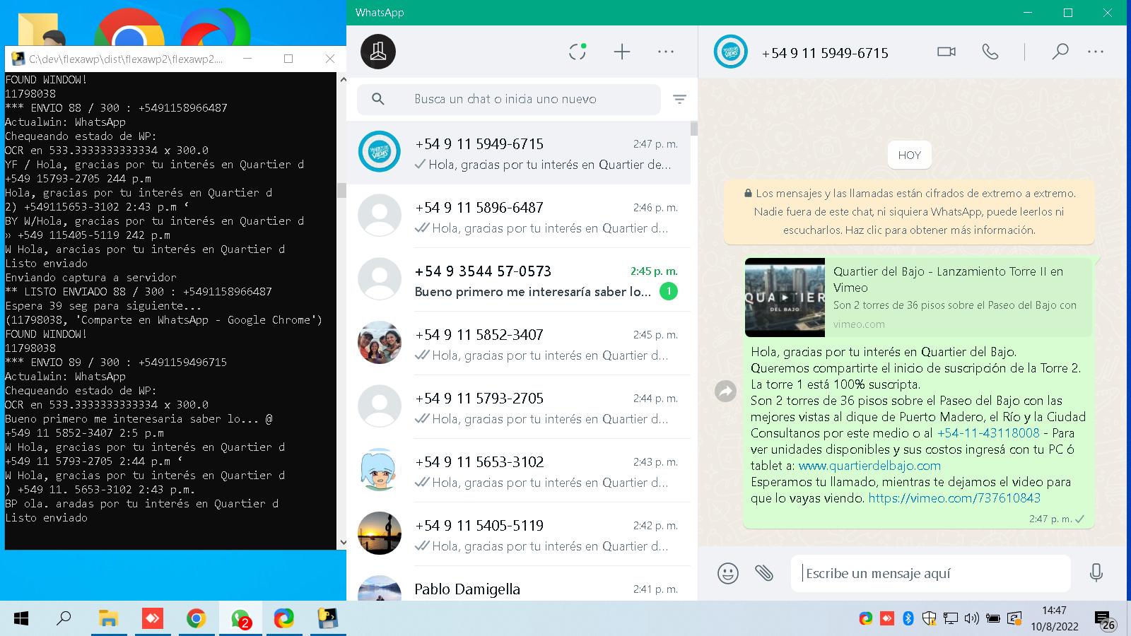Open contact info from chat header avatar
The image size is (1131, 636).
point(730,52)
